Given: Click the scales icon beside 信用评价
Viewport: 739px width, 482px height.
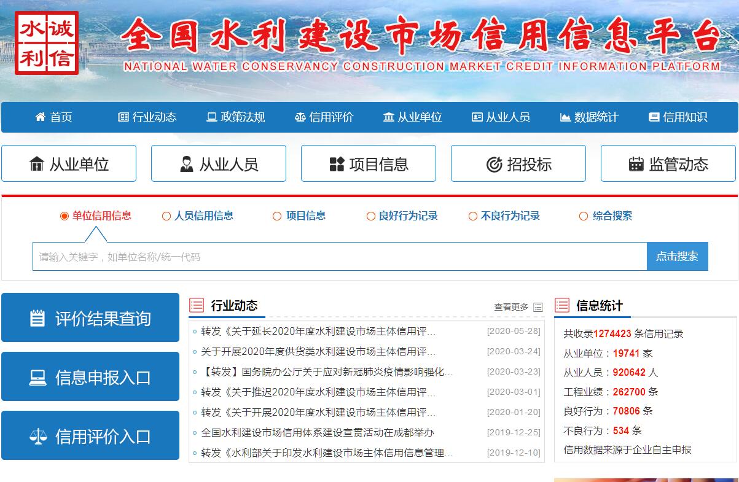Looking at the screenshot, I should 300,117.
